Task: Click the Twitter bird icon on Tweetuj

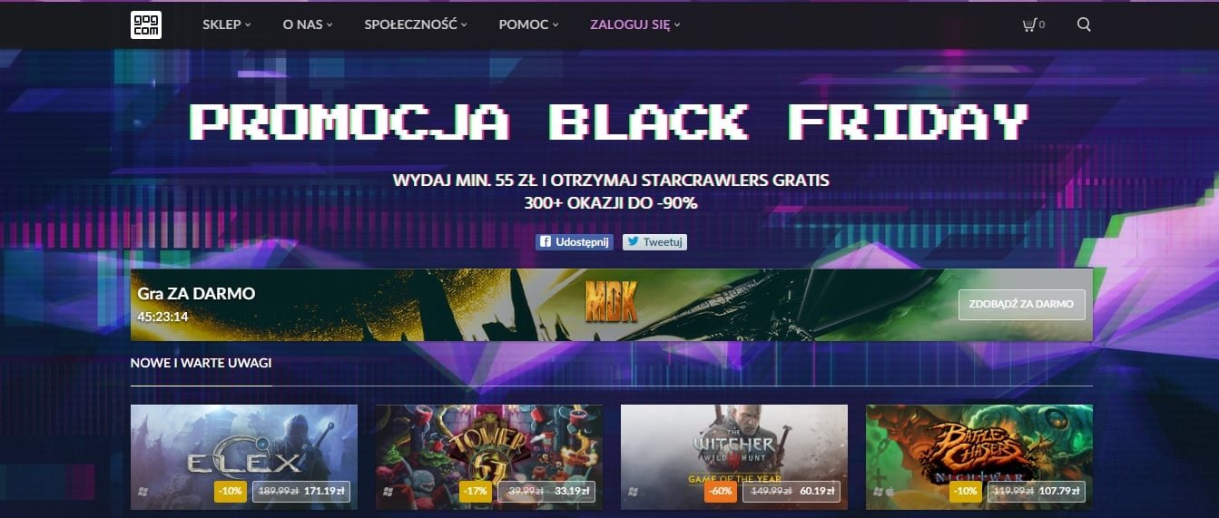Action: [633, 242]
